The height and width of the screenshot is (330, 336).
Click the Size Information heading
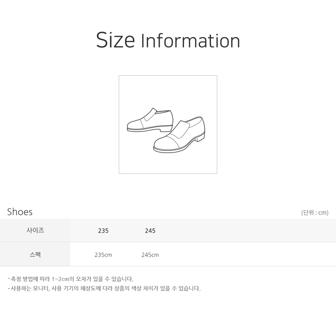(168, 40)
